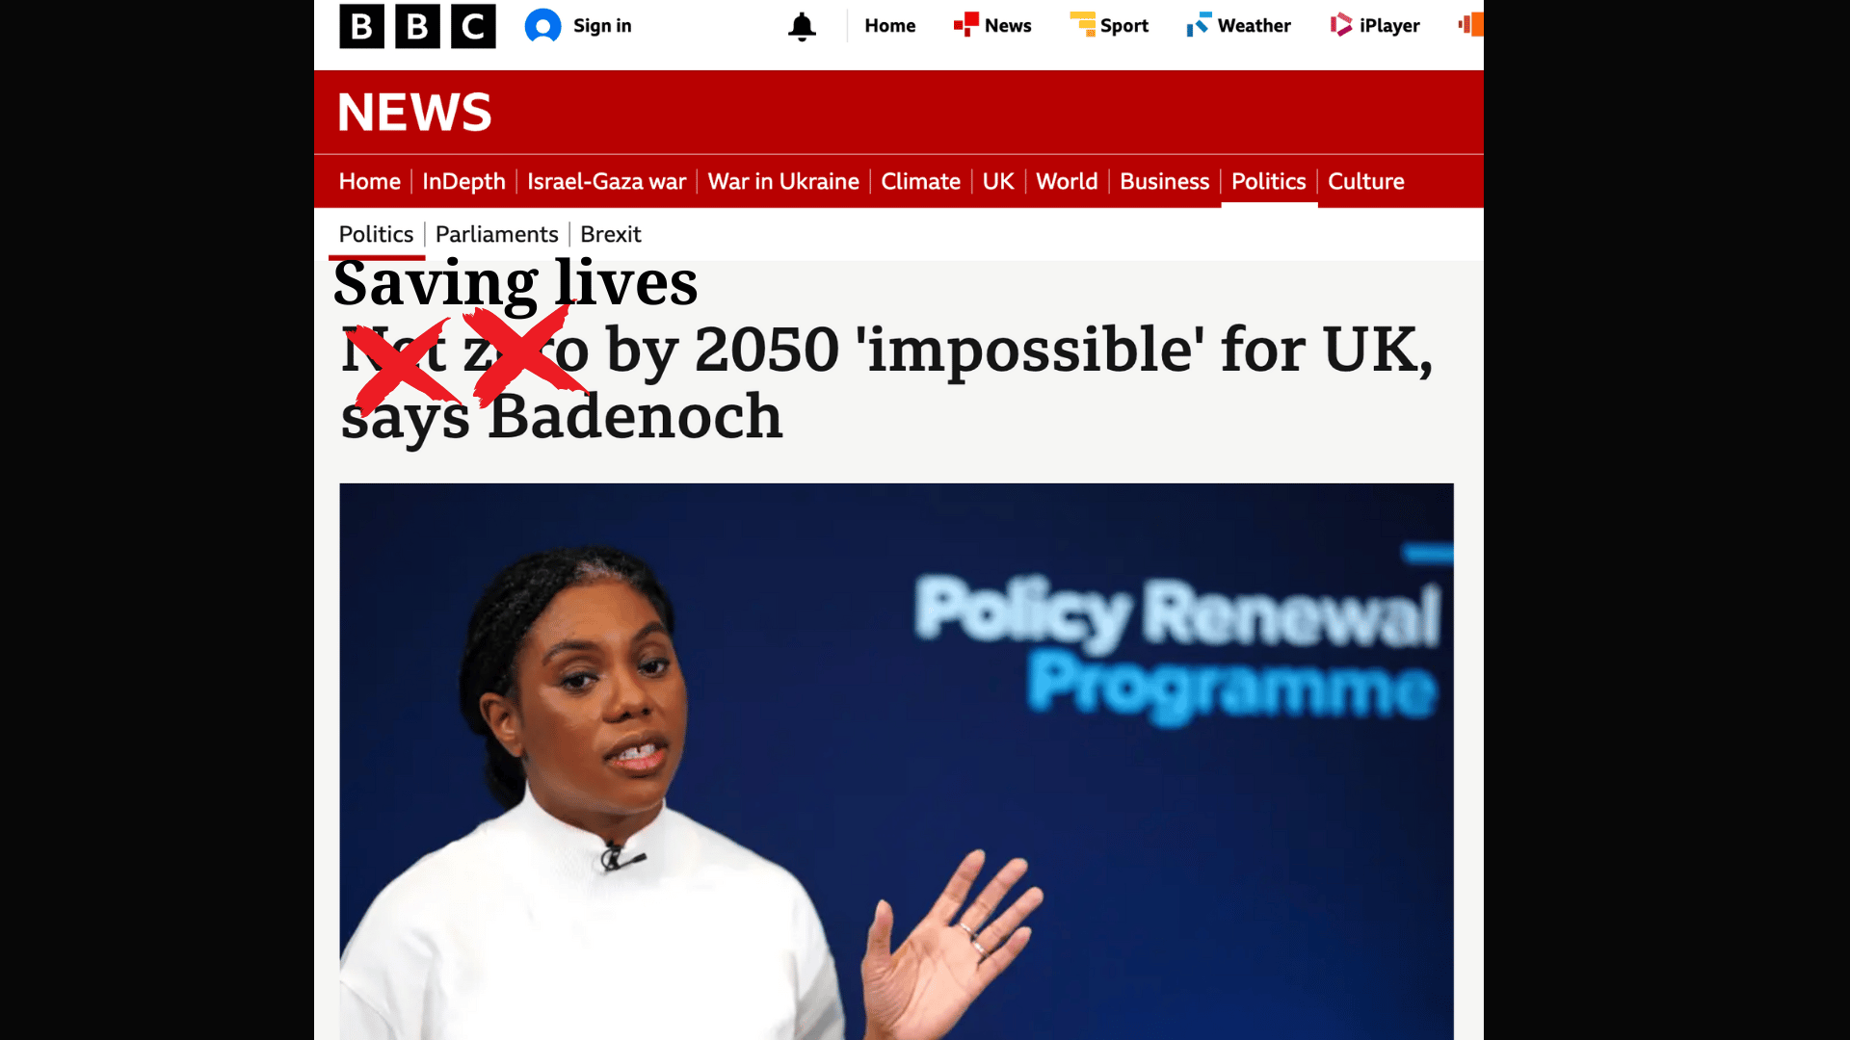Click the large NEWS banner title

tap(414, 112)
